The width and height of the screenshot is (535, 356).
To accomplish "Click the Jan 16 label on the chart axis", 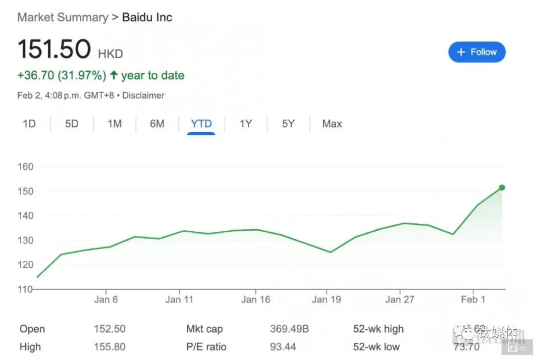I will click(x=256, y=300).
